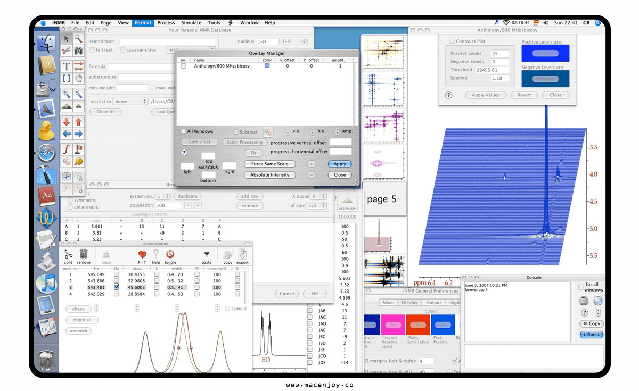Pick the blue brackets tool in the palette
Screen dimensions: 639x391
coord(67,78)
